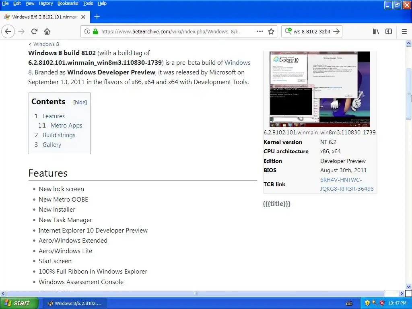Open the browser home page
Image resolution: width=412 pixels, height=309 pixels.
pos(47,31)
